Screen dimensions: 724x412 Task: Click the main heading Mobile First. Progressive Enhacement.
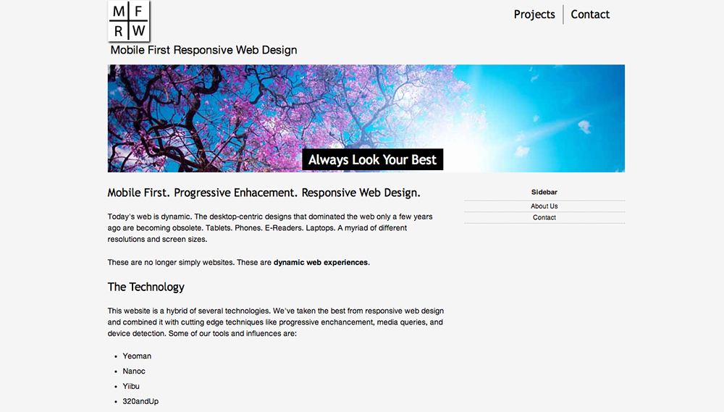(264, 193)
